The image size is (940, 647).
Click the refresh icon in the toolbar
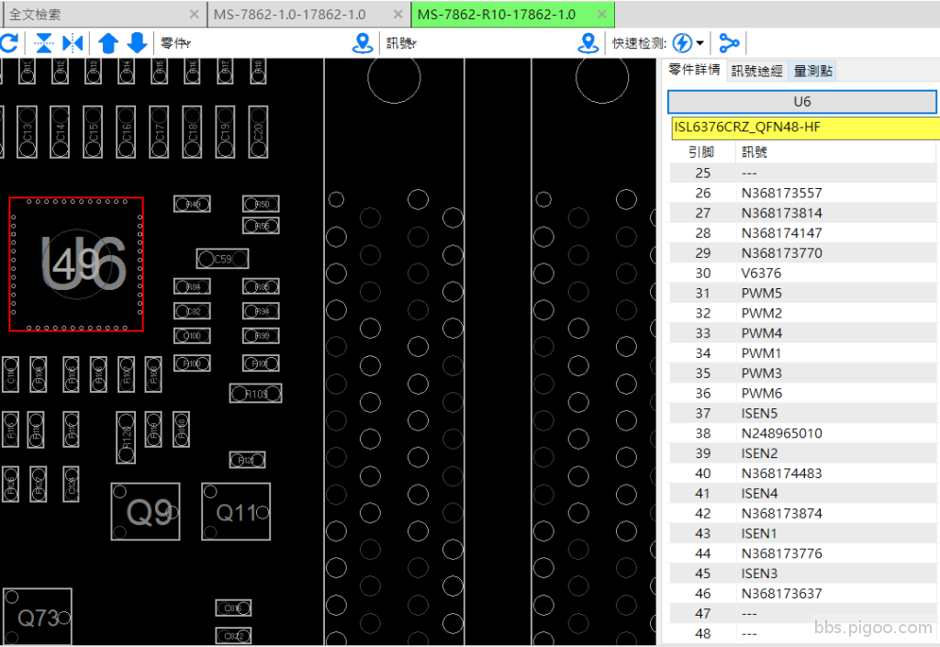8,43
